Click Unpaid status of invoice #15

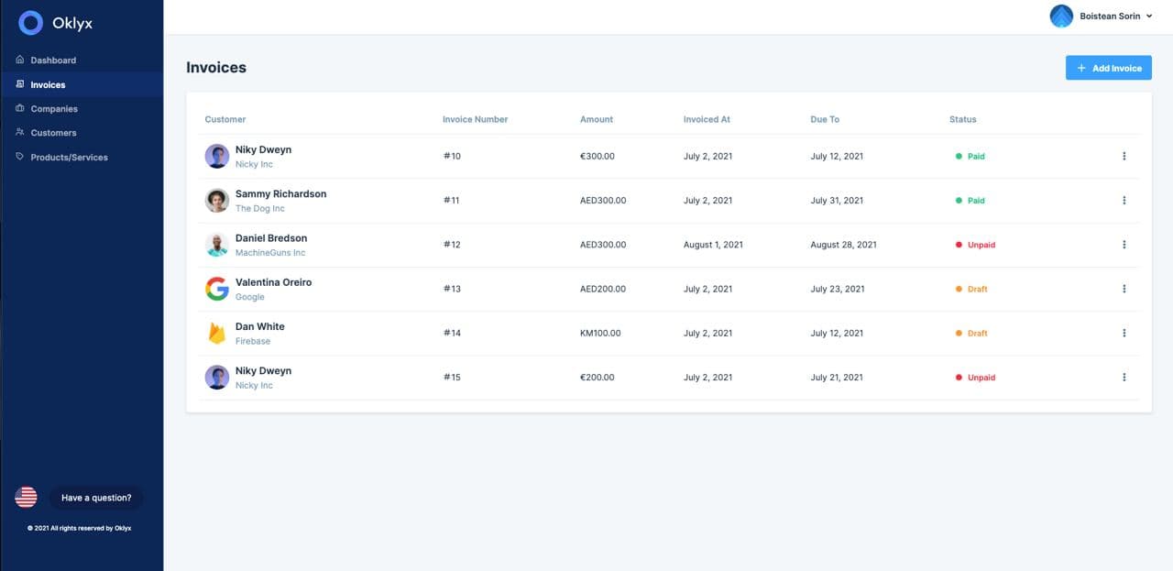coord(975,377)
